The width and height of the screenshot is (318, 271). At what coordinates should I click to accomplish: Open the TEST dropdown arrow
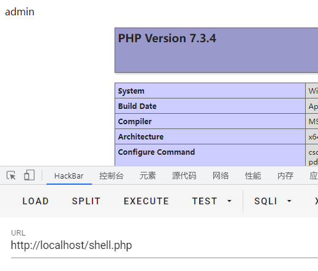tap(229, 201)
